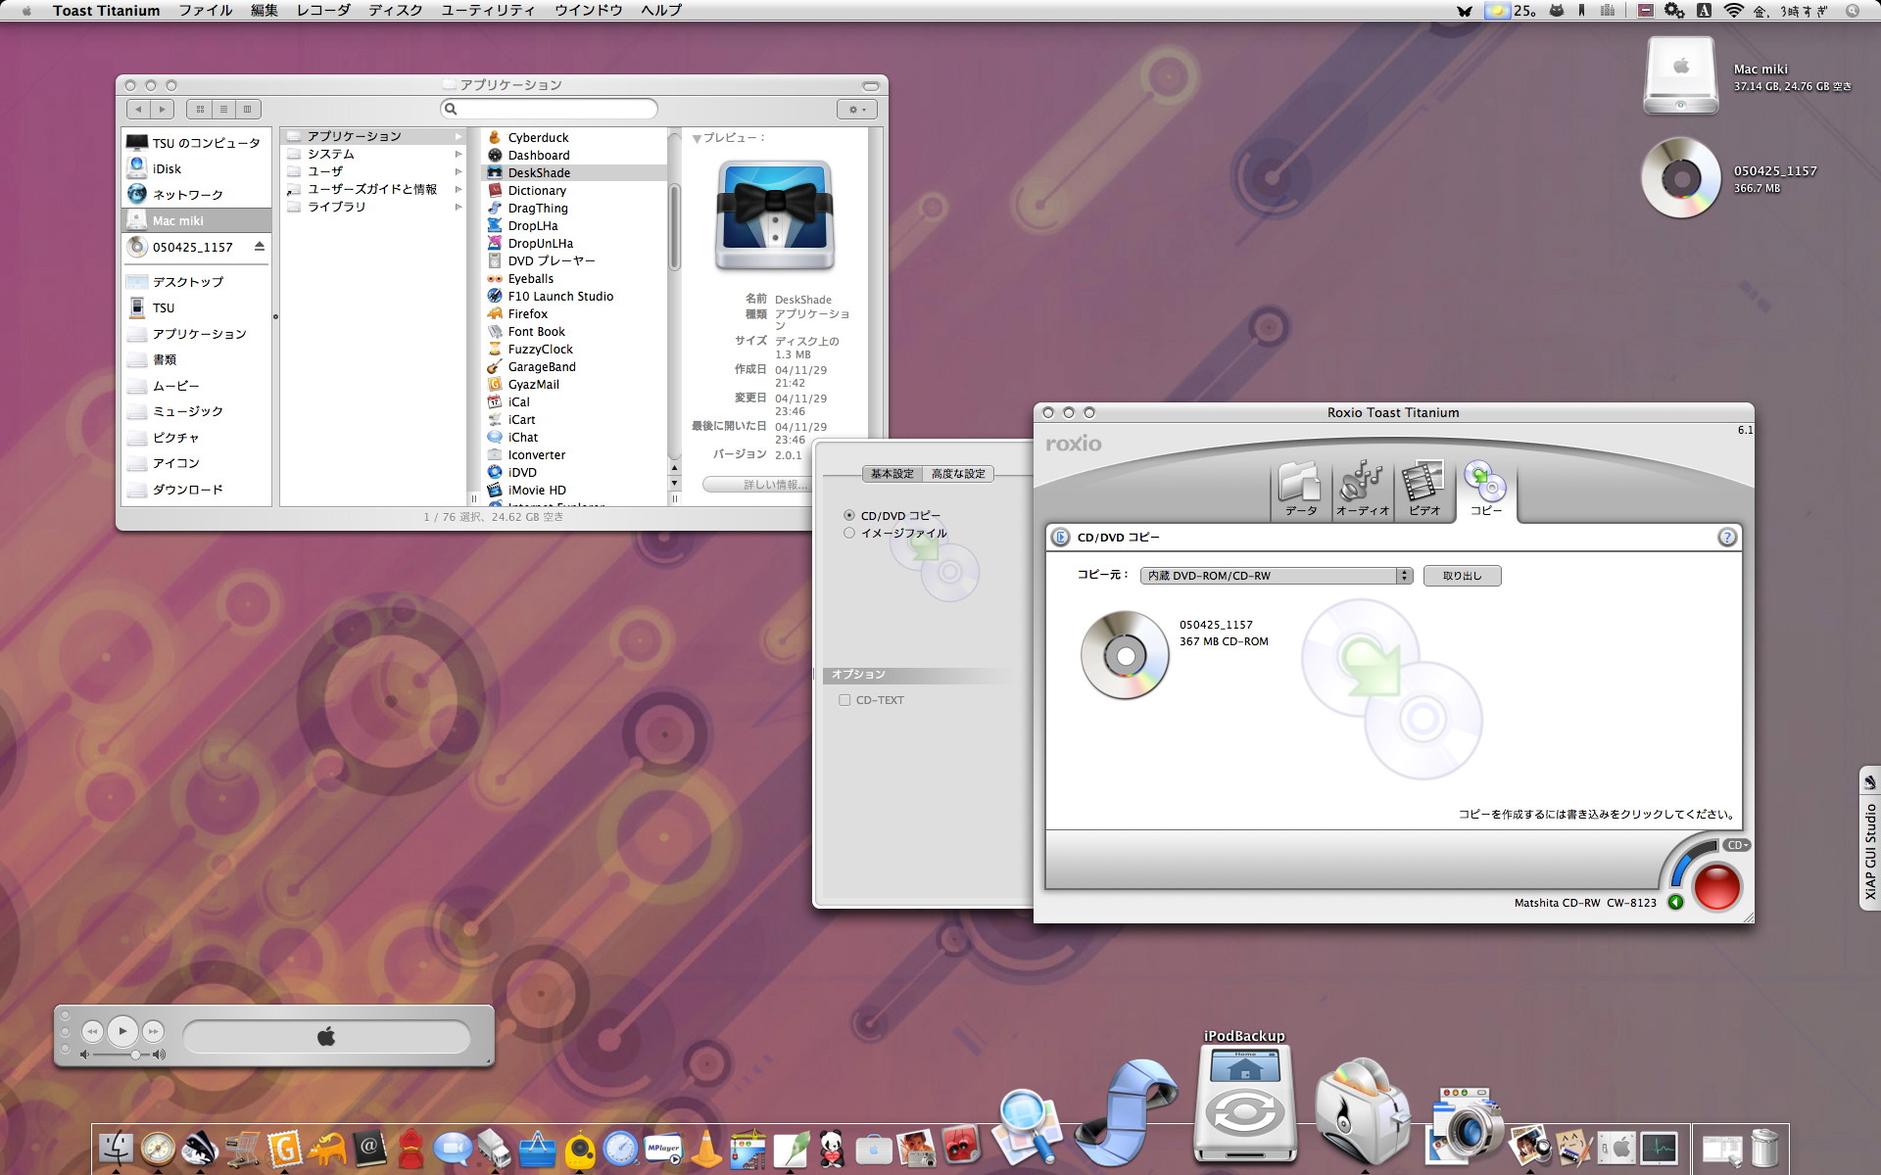
Task: Expand ユーザーズガイドと情報 folder arrow
Action: coord(458,189)
